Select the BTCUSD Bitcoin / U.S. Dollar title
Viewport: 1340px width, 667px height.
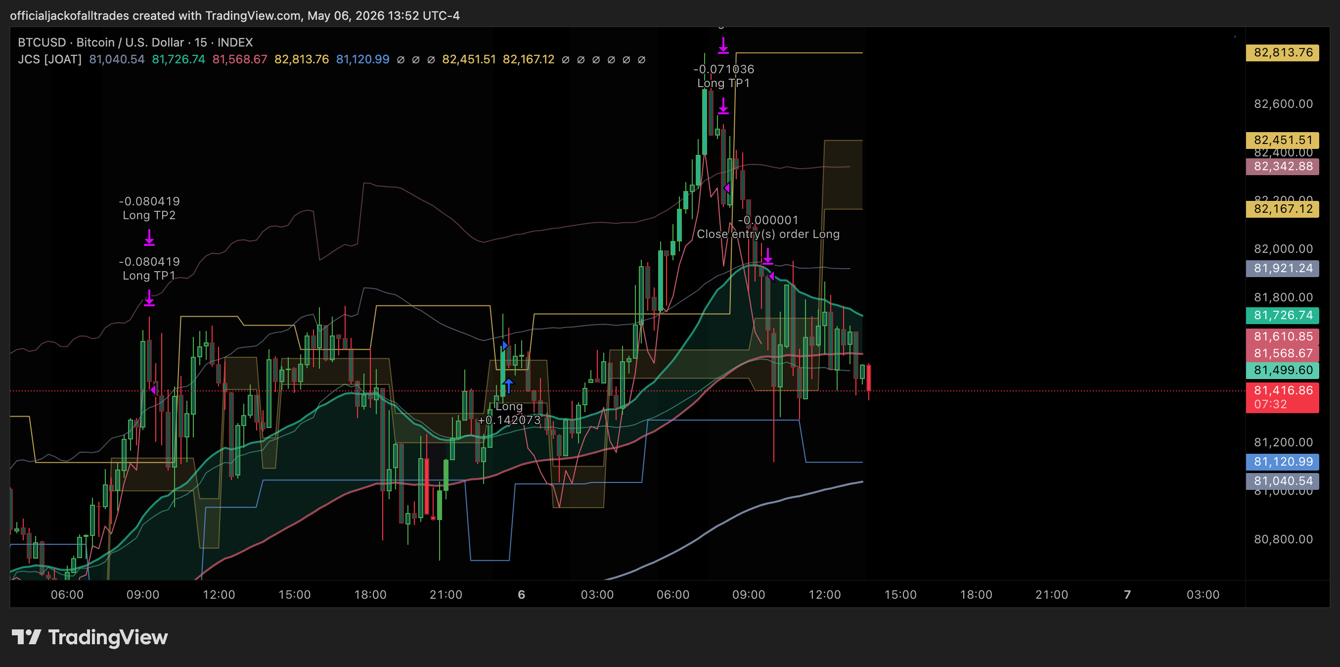pos(135,42)
